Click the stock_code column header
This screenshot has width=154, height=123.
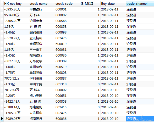pos(67,4)
